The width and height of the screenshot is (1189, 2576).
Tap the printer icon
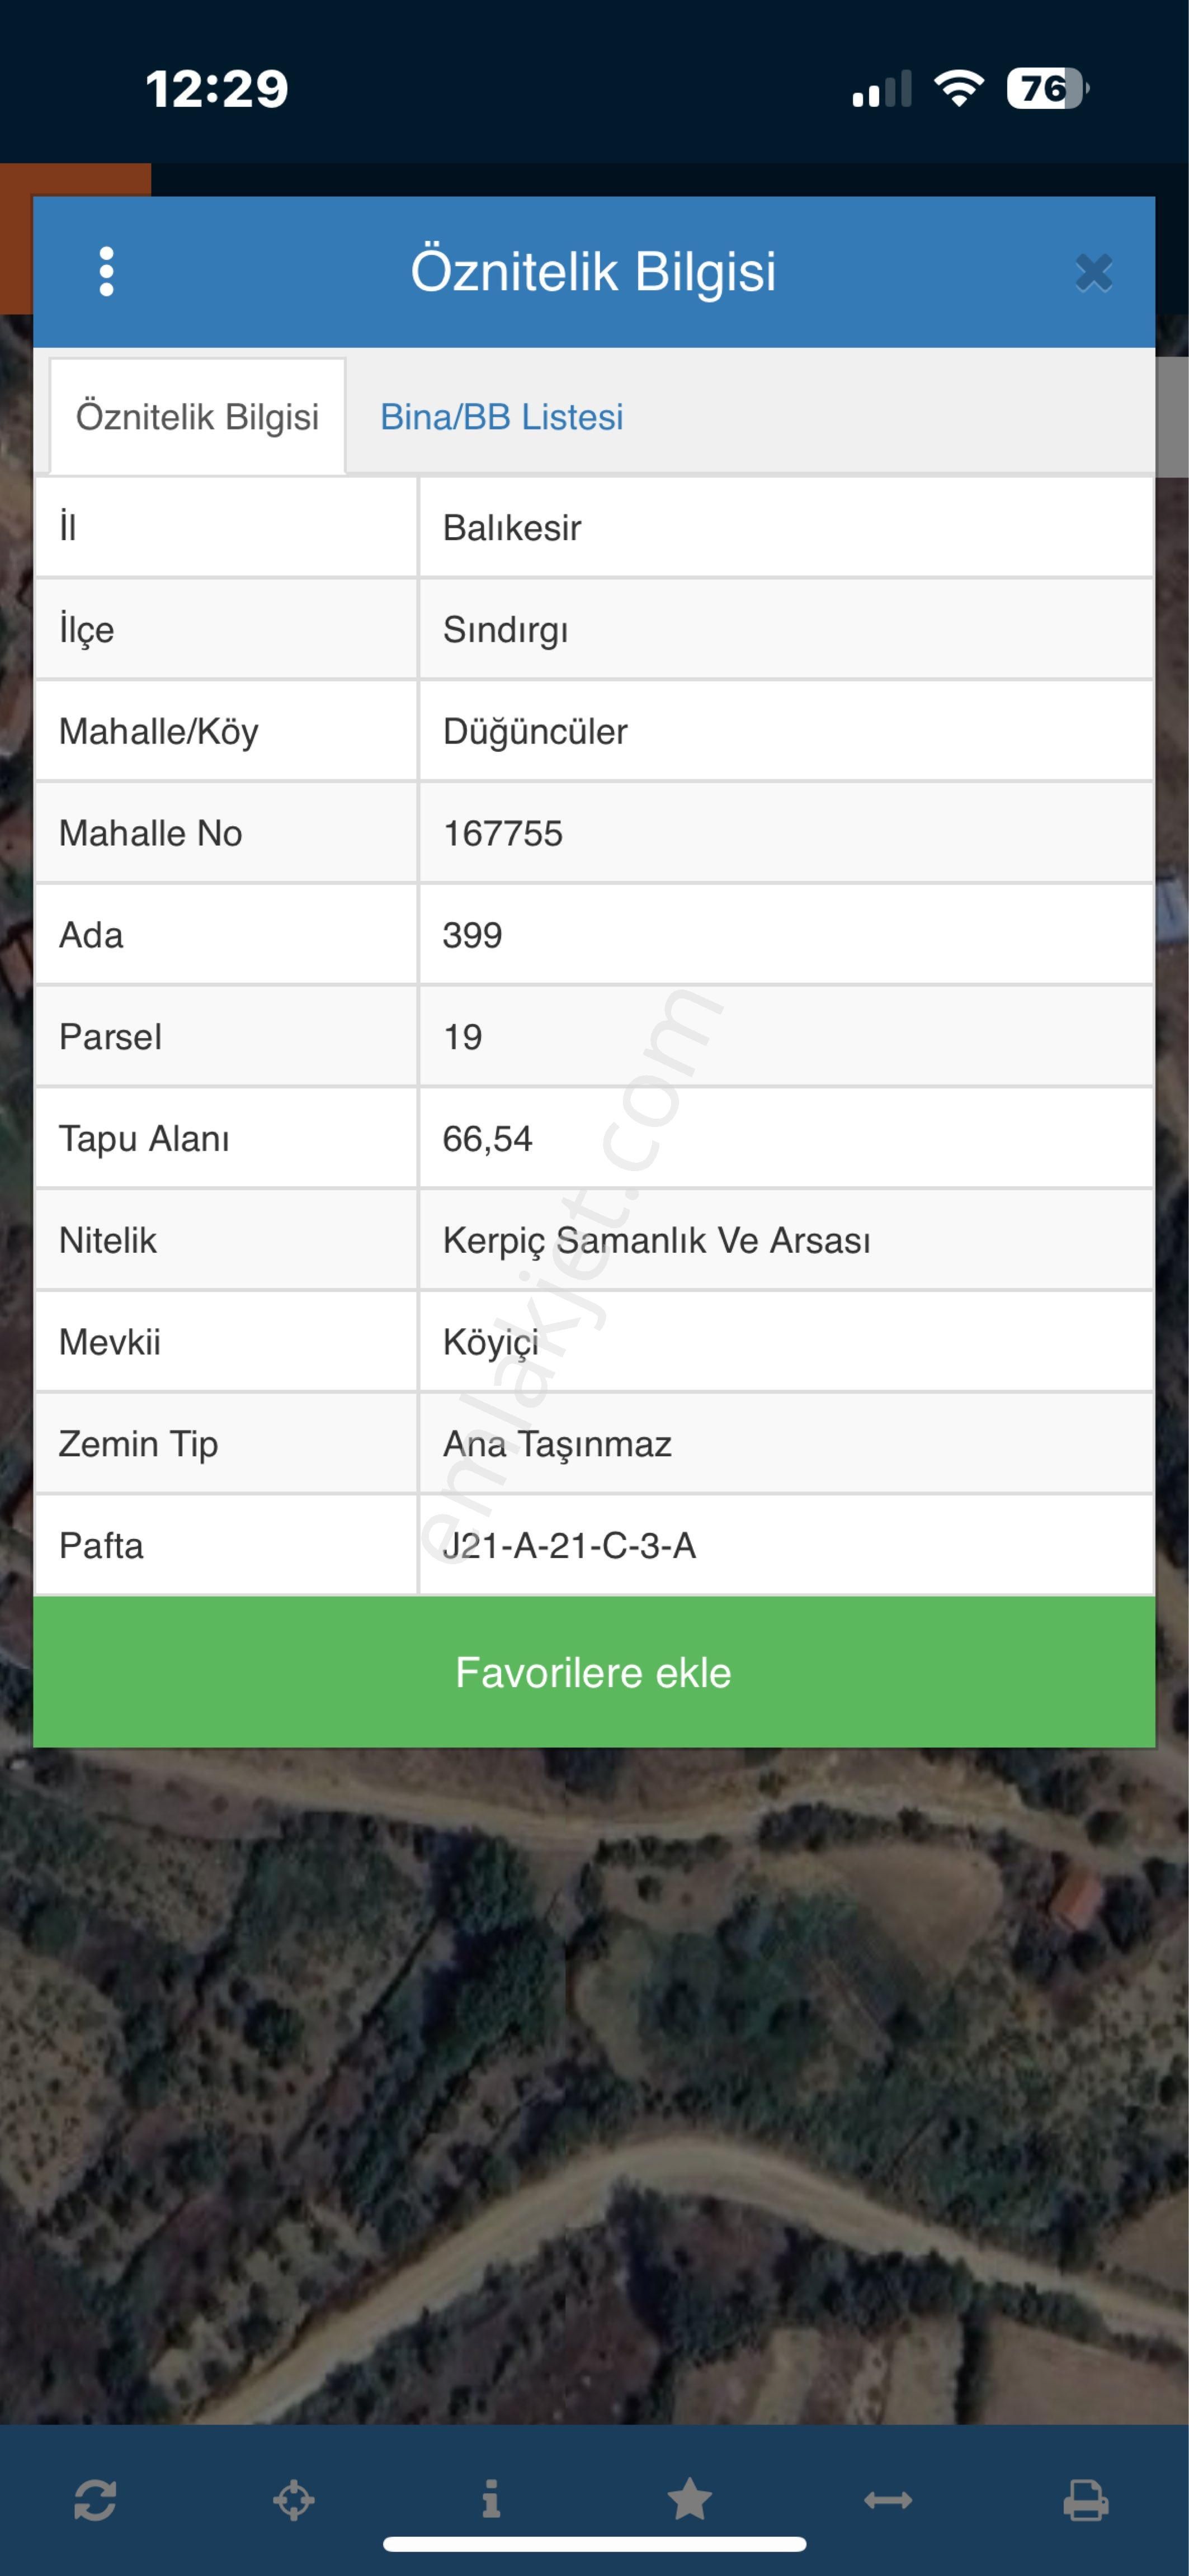pyautogui.click(x=1086, y=2500)
